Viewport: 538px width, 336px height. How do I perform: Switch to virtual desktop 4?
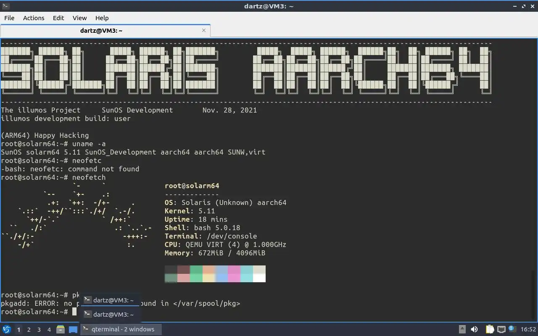point(49,329)
